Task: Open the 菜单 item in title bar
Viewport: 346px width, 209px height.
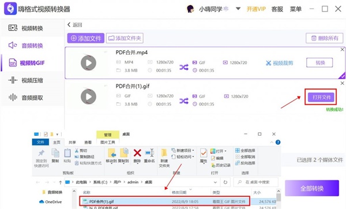Action: (295, 9)
